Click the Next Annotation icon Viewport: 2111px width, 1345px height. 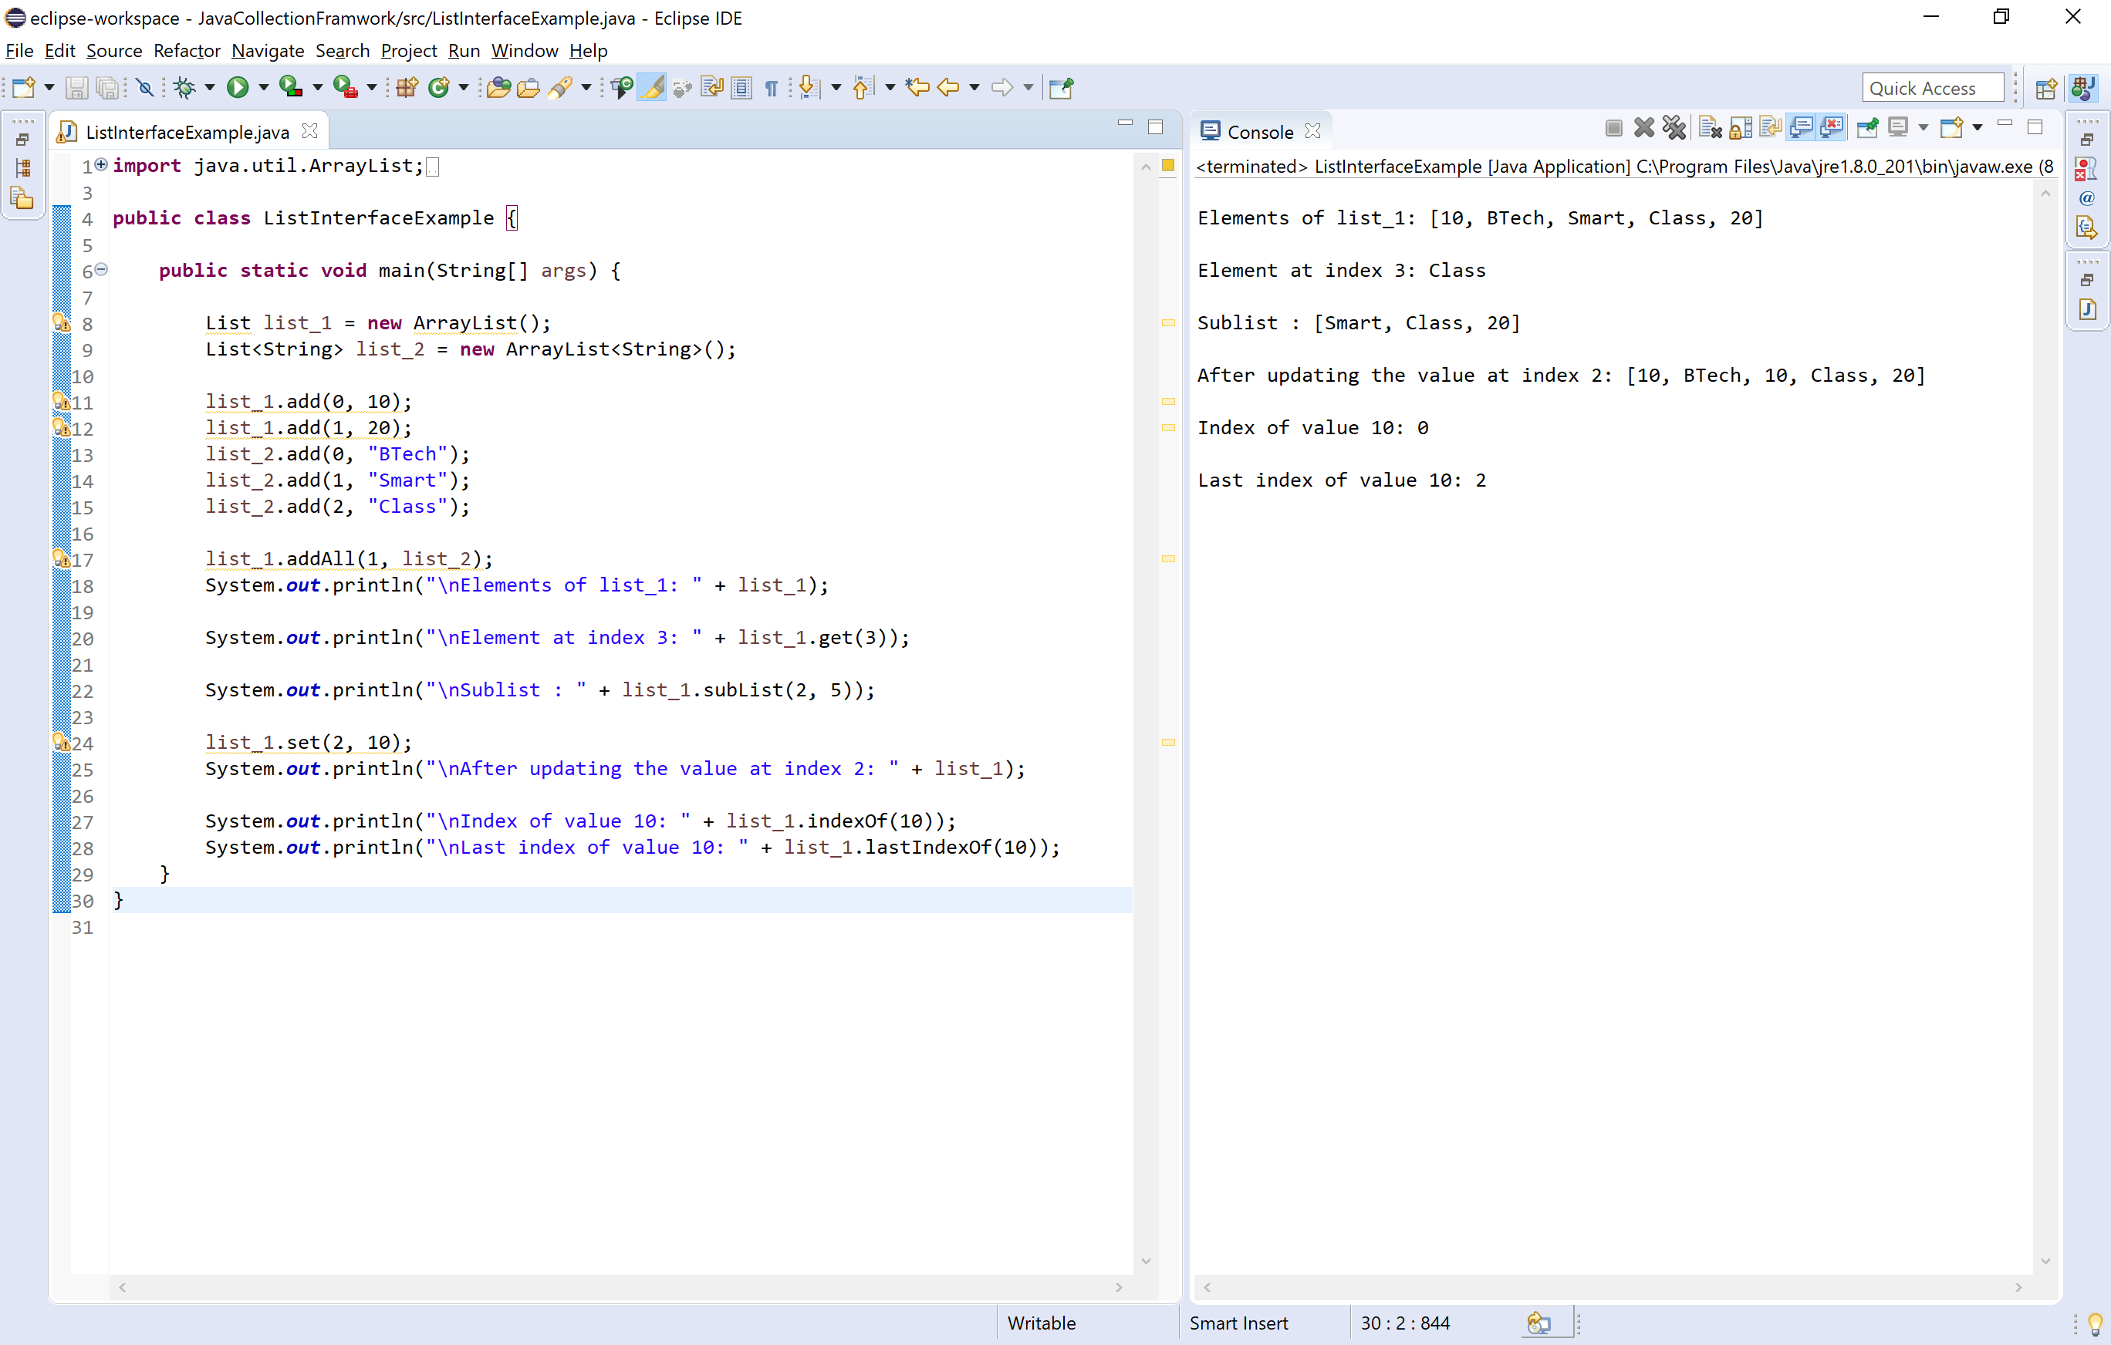pos(809,86)
